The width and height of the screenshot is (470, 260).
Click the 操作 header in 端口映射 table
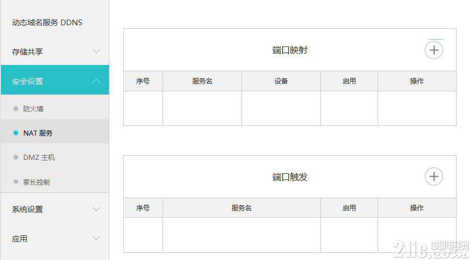417,81
